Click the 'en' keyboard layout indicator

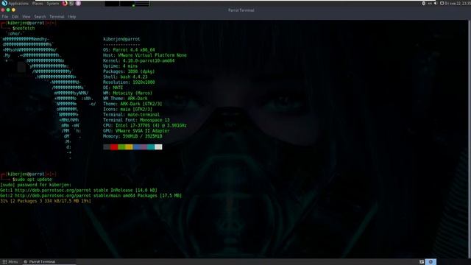430,3
